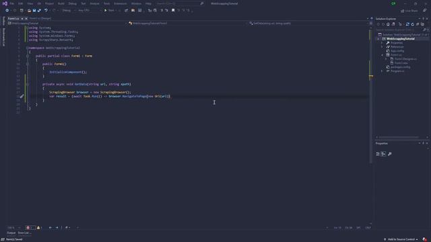Click the Solution Explorer Home icon
Viewport: 431px width, 242px height.
[388, 24]
